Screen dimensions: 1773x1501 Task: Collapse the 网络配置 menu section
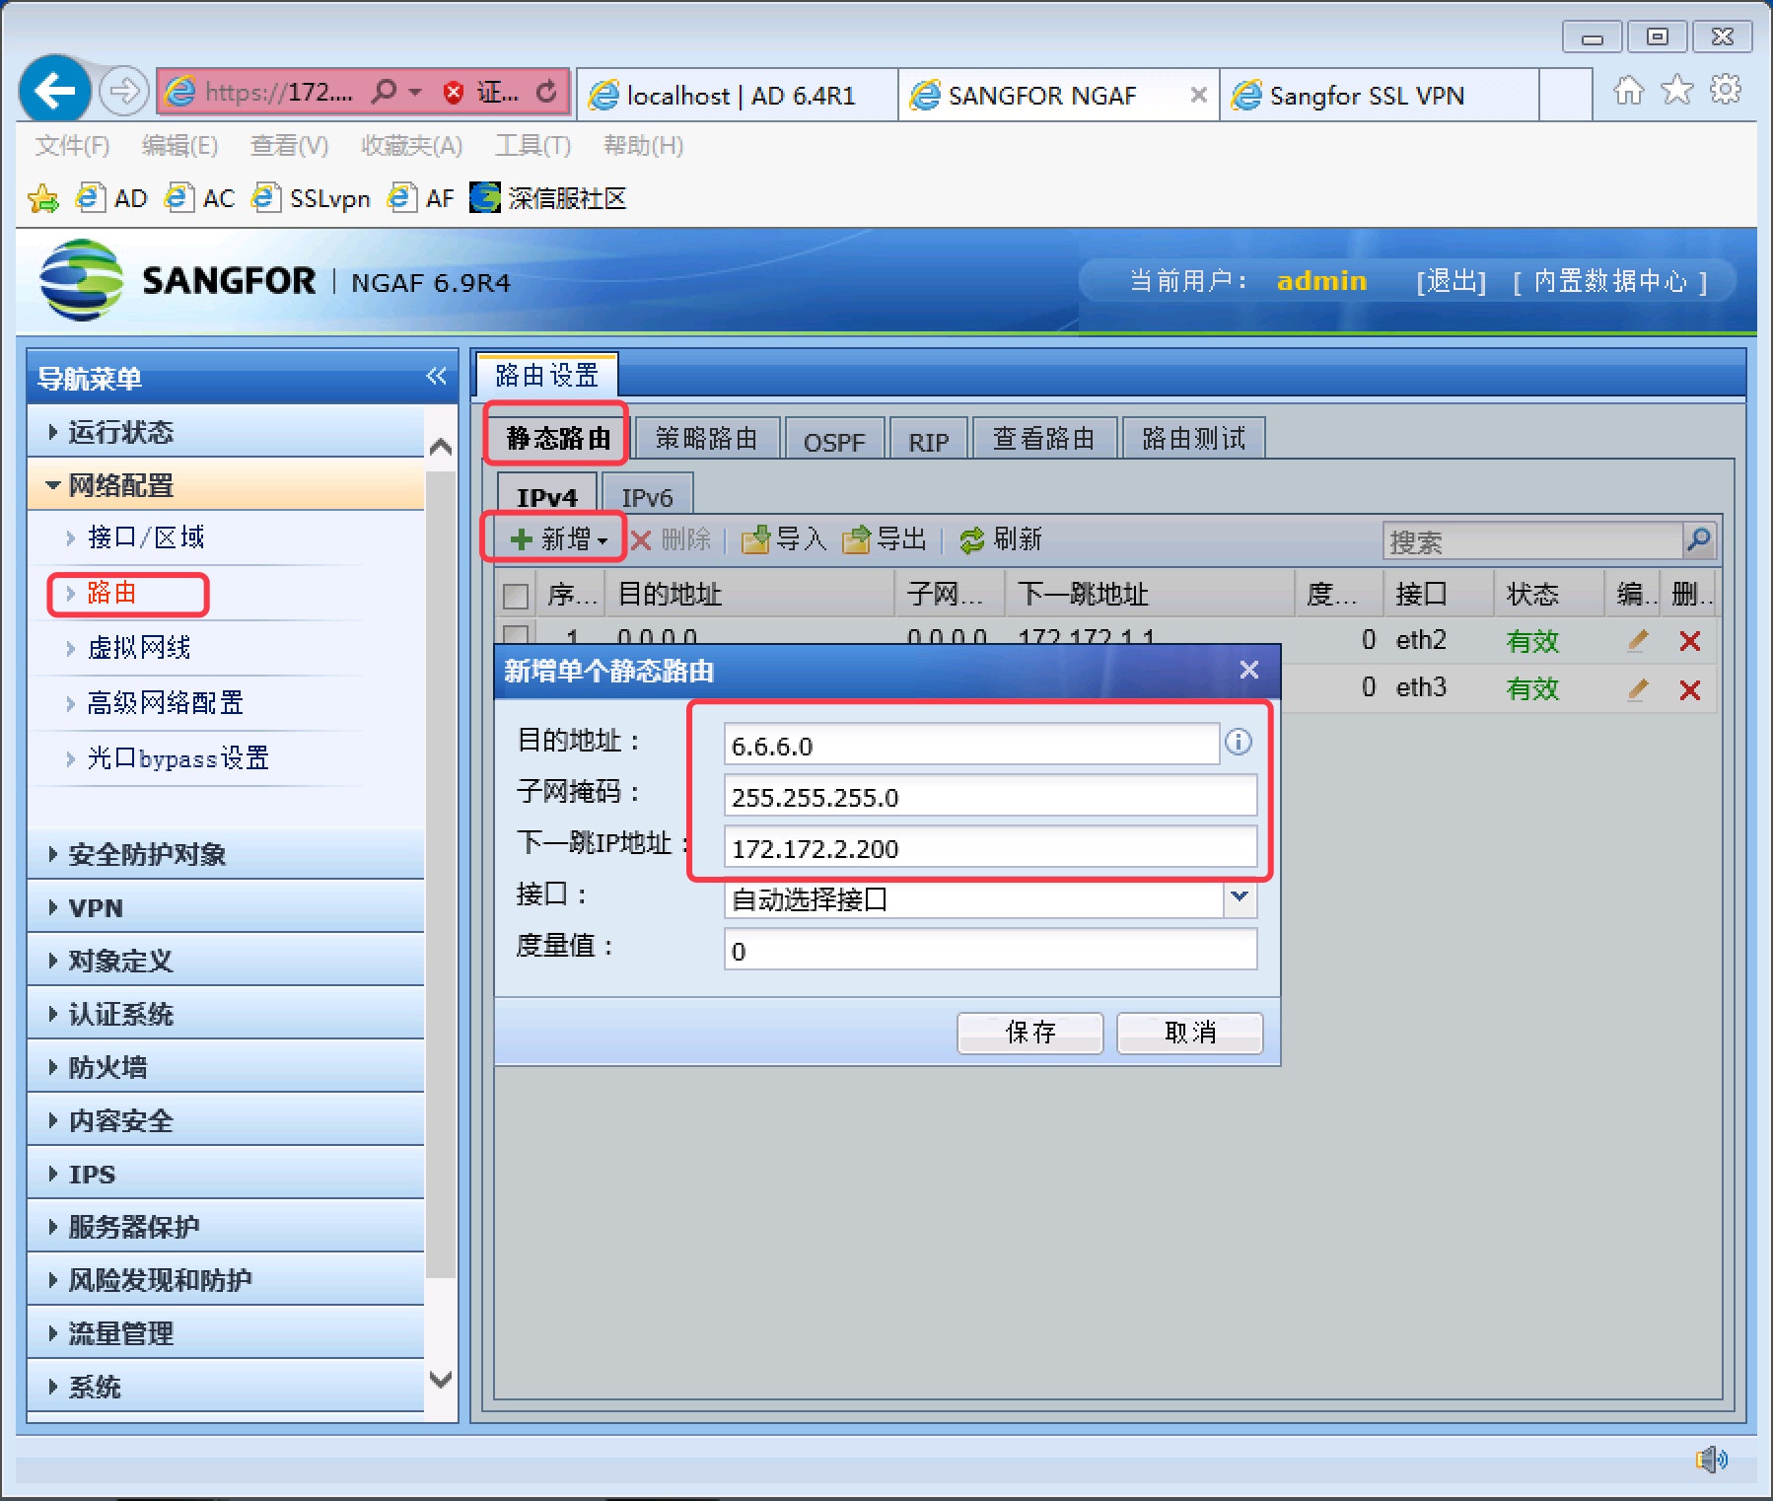pos(226,485)
